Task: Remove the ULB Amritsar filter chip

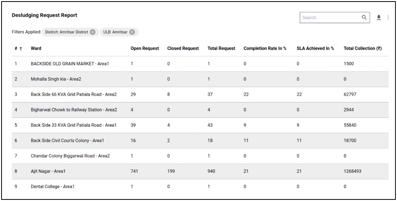Action: coord(132,32)
